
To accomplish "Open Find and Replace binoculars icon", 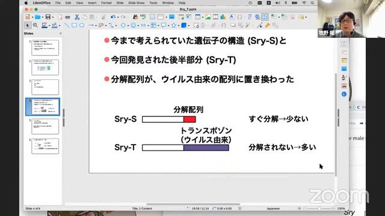I will [x=135, y=17].
